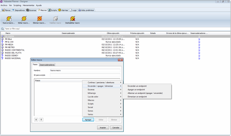This screenshot has width=231, height=136.
Task: Click the Aceptar button
Action: (103, 128)
